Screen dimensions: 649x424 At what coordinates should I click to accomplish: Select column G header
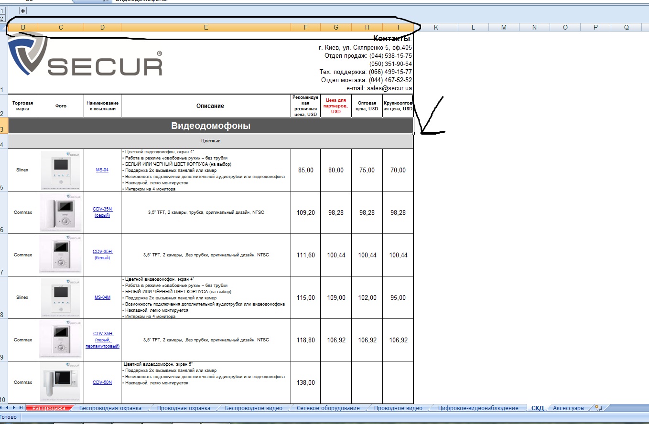[x=336, y=28]
